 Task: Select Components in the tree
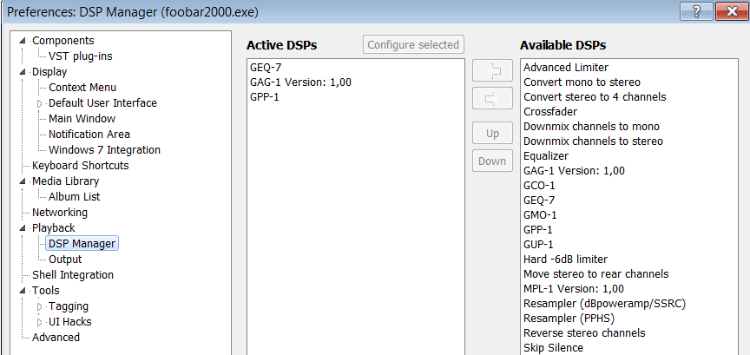63,41
